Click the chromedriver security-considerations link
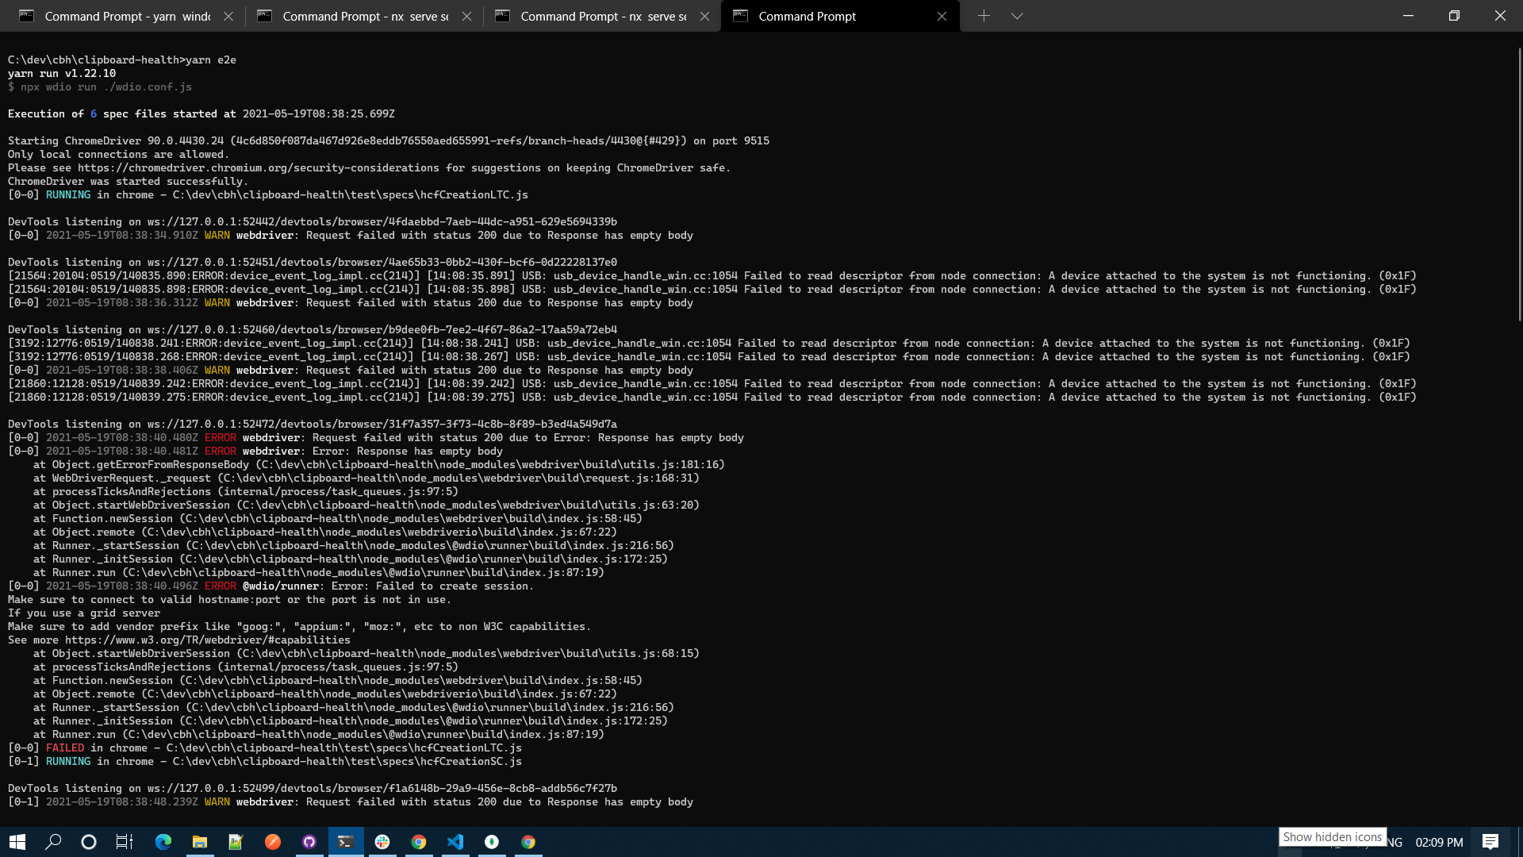The image size is (1523, 857). tap(259, 167)
